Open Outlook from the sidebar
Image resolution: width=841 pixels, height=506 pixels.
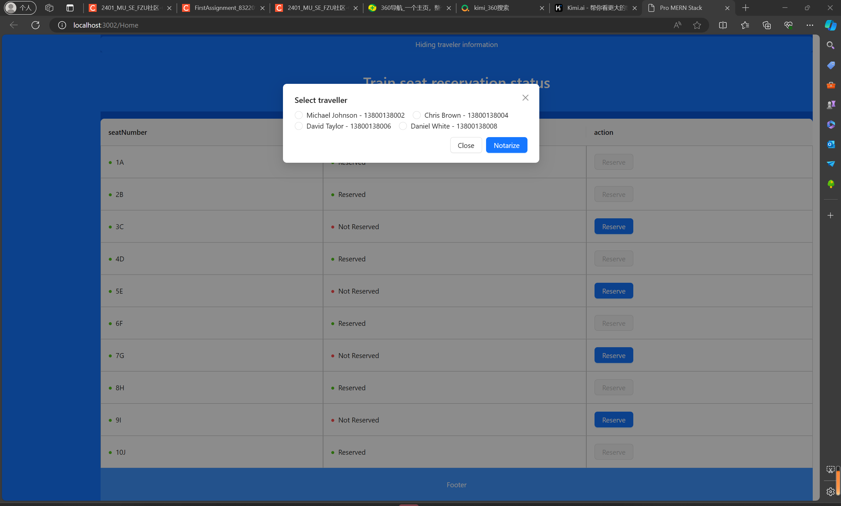click(830, 144)
